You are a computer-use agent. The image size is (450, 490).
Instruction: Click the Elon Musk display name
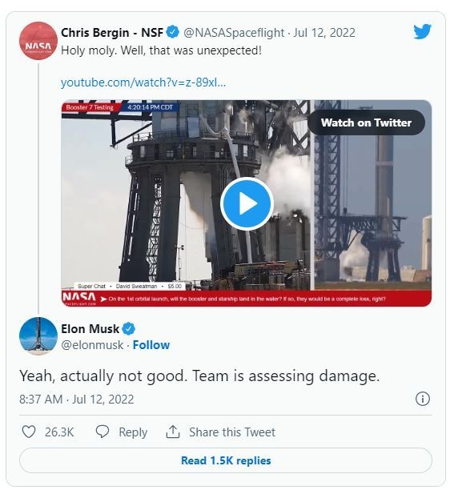pyautogui.click(x=90, y=329)
